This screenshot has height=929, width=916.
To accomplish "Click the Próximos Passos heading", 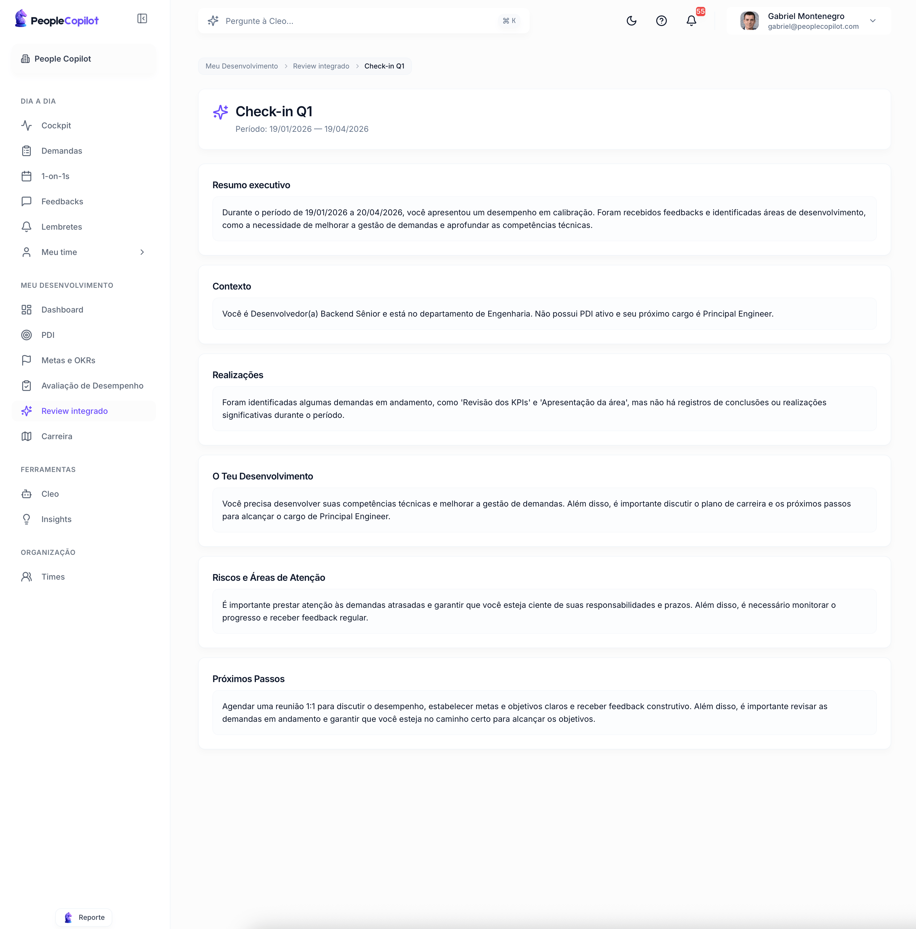I will 248,679.
